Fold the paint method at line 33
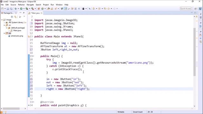The image size is (203, 114). point(33,102)
